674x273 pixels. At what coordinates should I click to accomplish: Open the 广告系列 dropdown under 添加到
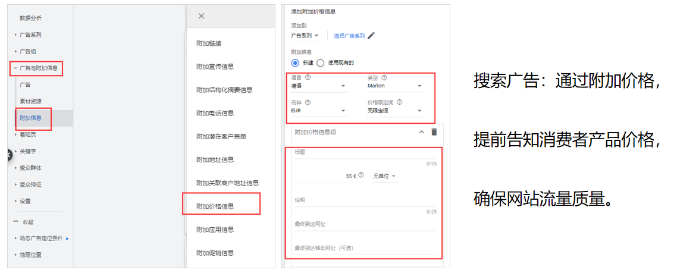305,36
